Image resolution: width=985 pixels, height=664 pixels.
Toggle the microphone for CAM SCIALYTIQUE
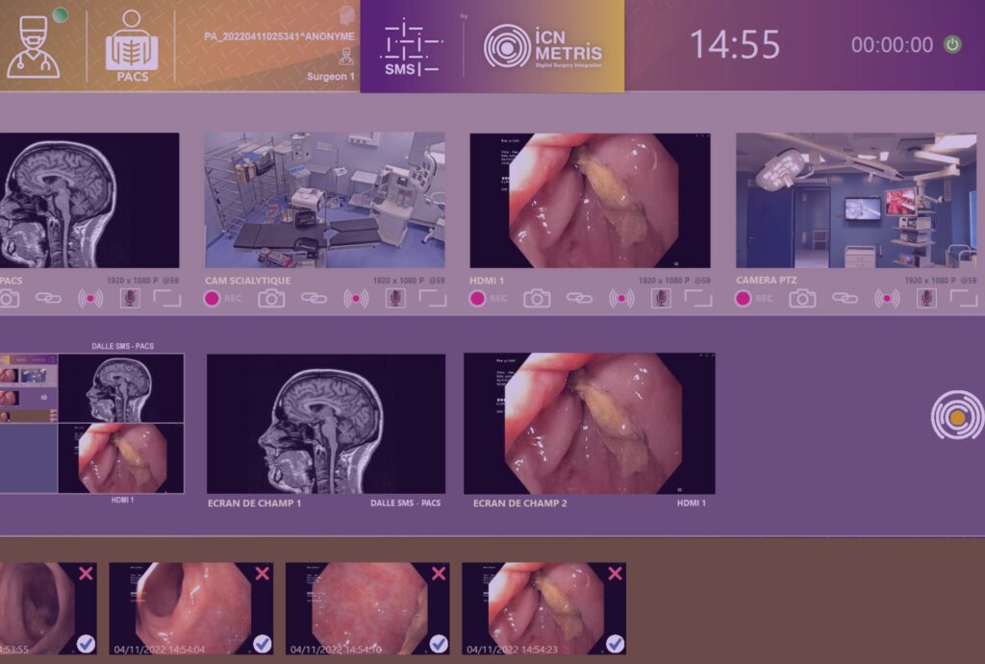(395, 299)
